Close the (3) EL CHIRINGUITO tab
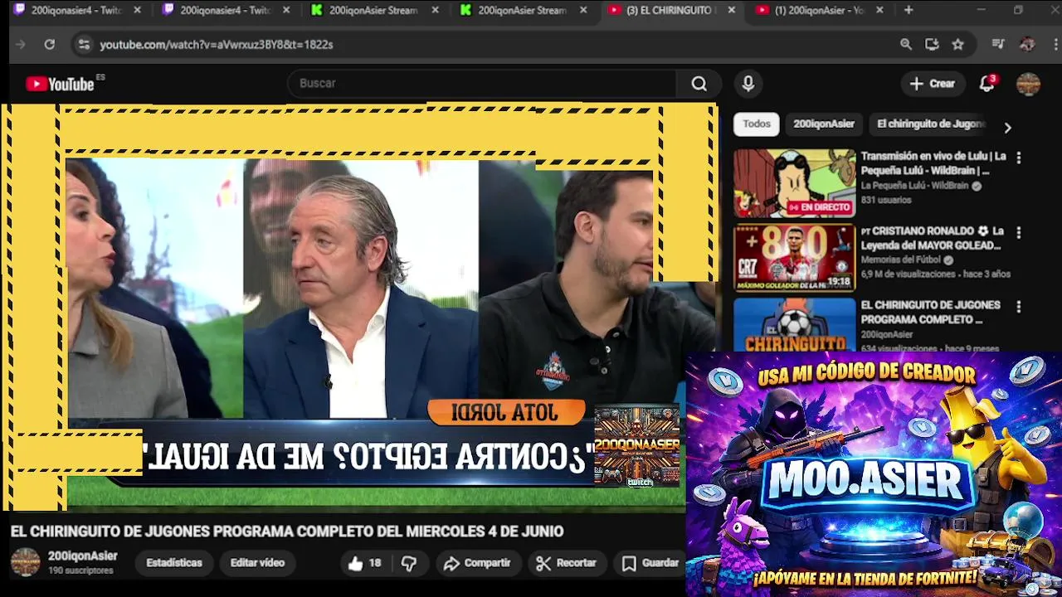Image resolution: width=1062 pixels, height=597 pixels. (731, 10)
